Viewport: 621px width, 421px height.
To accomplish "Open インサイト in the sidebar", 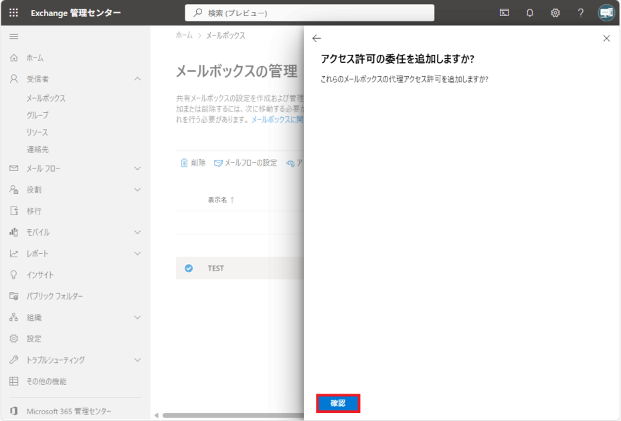I will [40, 275].
